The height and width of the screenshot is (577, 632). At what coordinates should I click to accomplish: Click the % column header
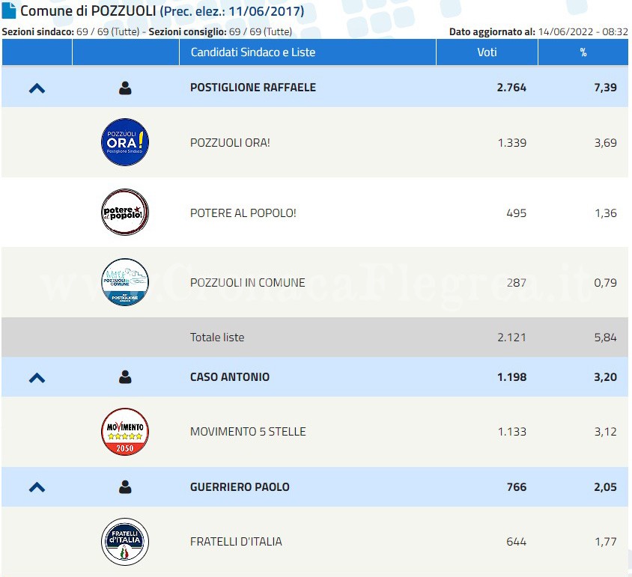coord(583,52)
